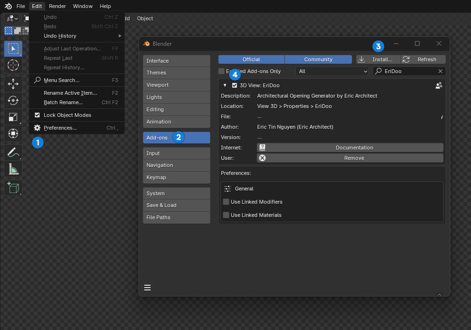
Task: Select the Move tool
Action: pos(13,84)
